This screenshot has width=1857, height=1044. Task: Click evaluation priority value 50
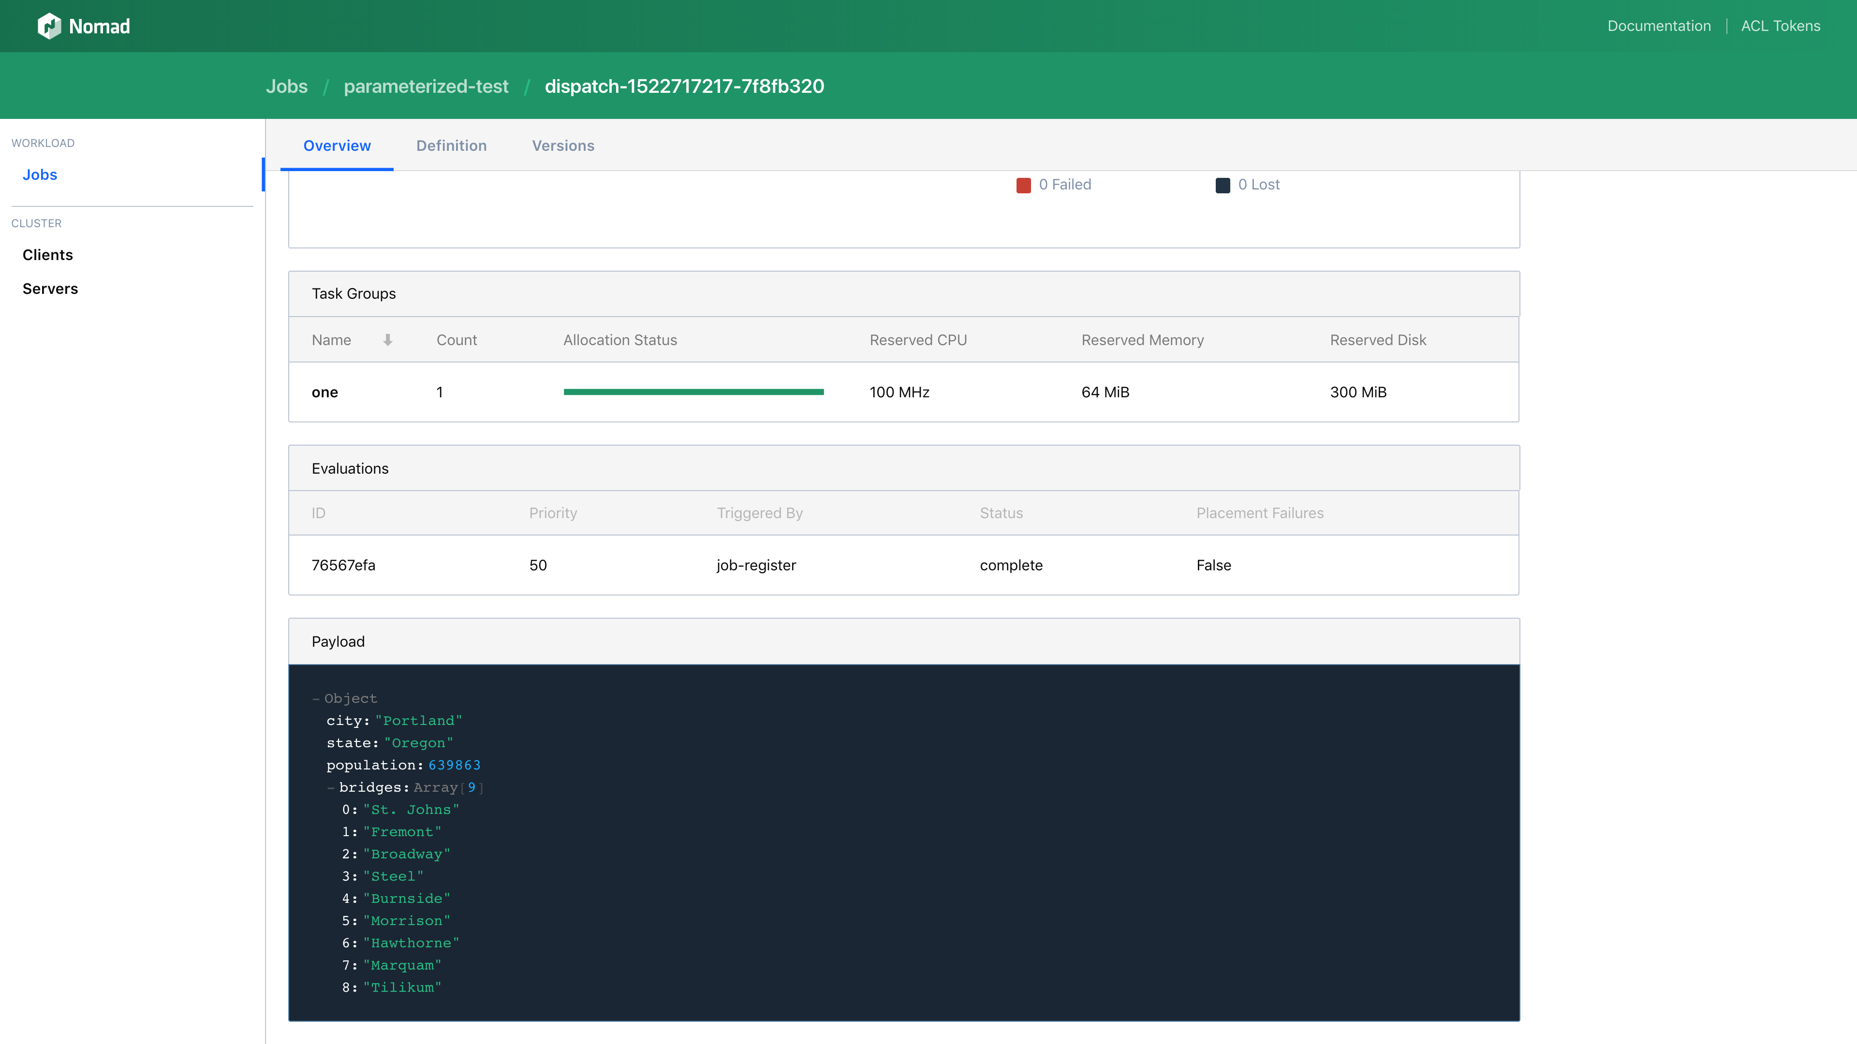538,565
